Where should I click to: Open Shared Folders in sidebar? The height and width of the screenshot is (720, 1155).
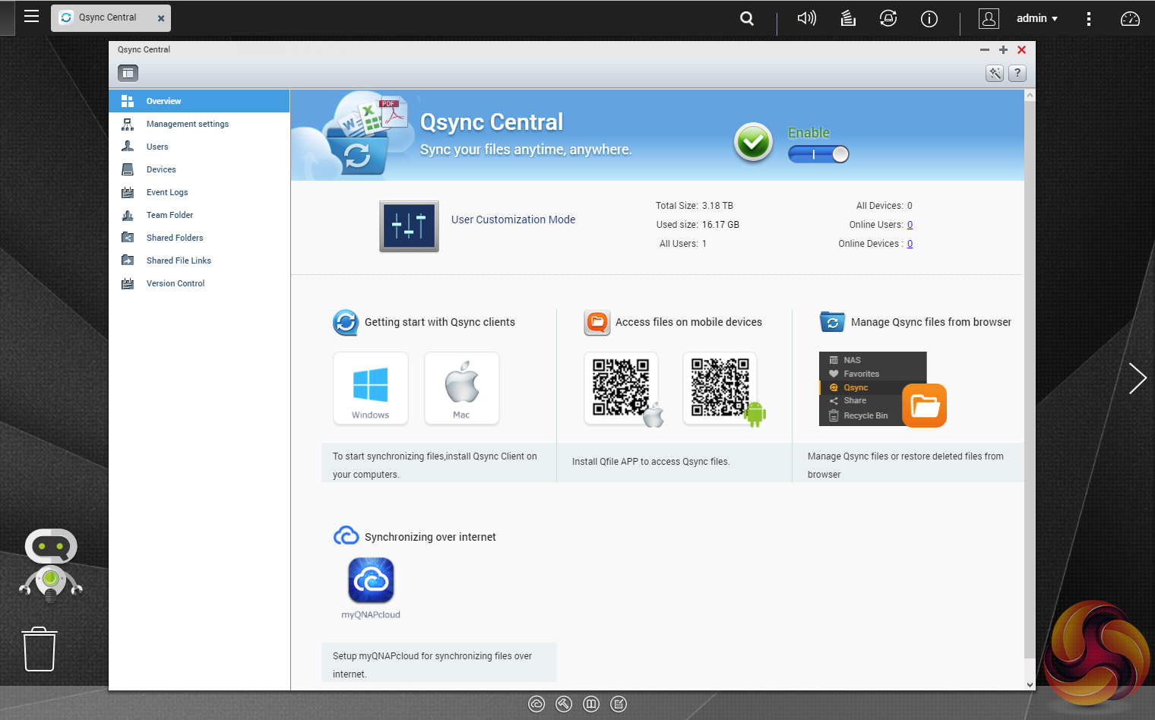199,238
